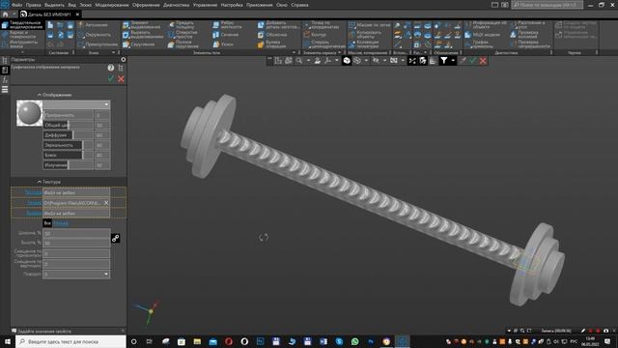Select the Инструменты эскиза toolset
The width and height of the screenshot is (618, 348).
[22, 44]
